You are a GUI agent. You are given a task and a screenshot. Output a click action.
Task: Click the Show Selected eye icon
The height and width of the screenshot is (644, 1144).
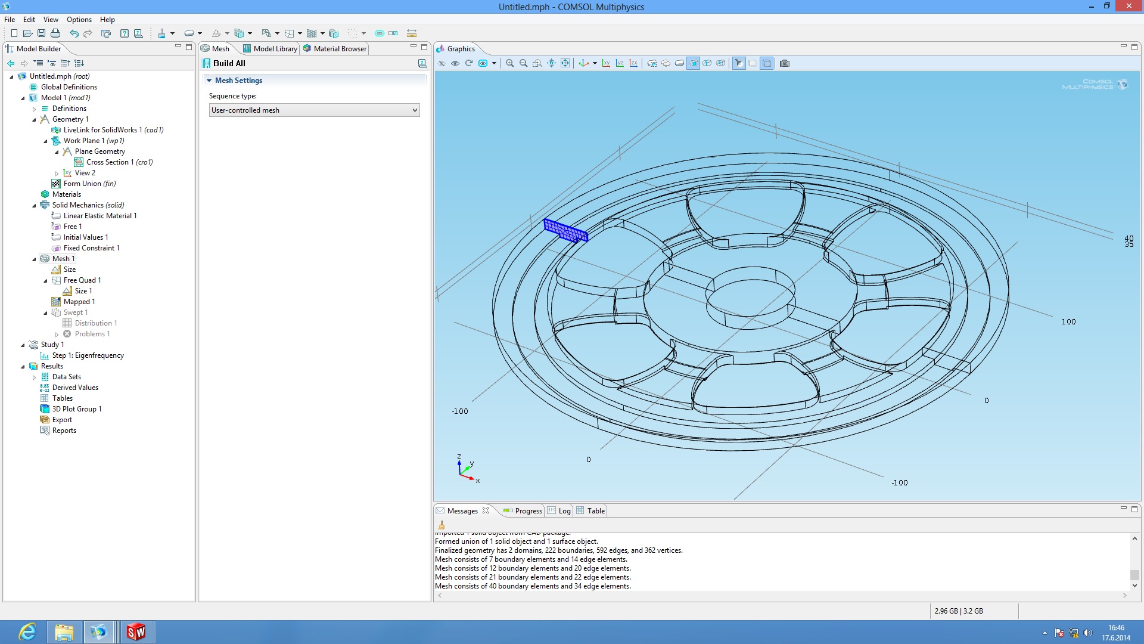(x=455, y=63)
